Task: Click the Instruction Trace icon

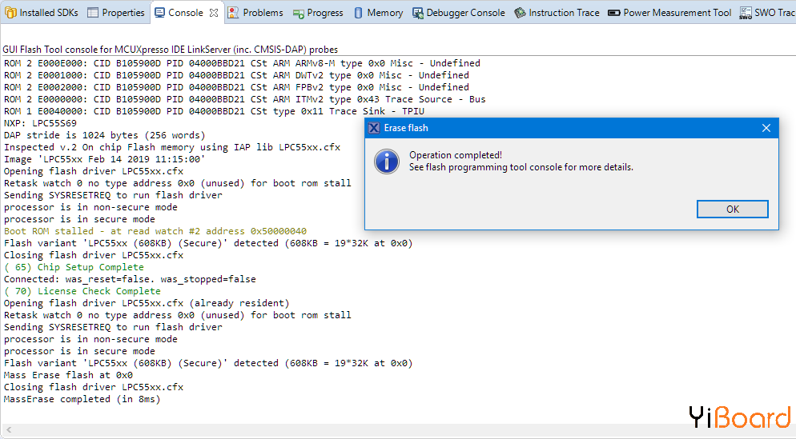Action: pos(521,13)
